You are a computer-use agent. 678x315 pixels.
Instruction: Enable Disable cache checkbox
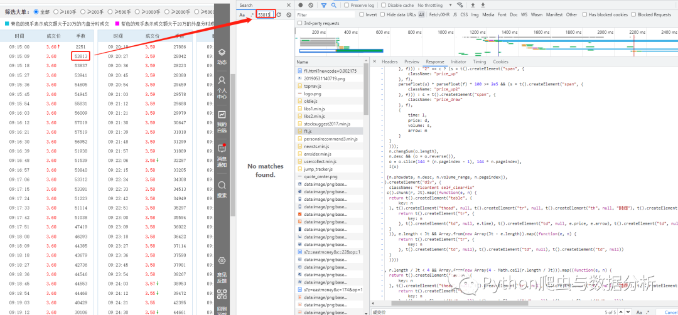pyautogui.click(x=384, y=6)
